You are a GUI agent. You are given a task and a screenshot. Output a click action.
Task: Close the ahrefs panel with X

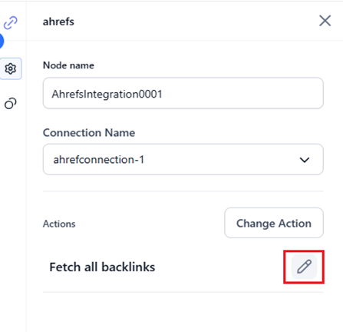[325, 21]
